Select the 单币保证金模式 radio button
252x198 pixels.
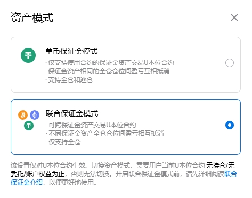(x=230, y=63)
